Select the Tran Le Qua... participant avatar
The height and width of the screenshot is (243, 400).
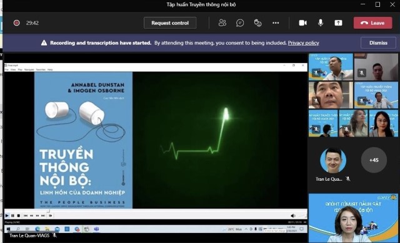pyautogui.click(x=333, y=161)
